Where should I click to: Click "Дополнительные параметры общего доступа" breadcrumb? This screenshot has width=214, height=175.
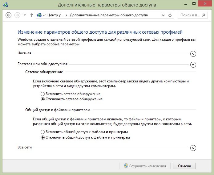pos(109,15)
